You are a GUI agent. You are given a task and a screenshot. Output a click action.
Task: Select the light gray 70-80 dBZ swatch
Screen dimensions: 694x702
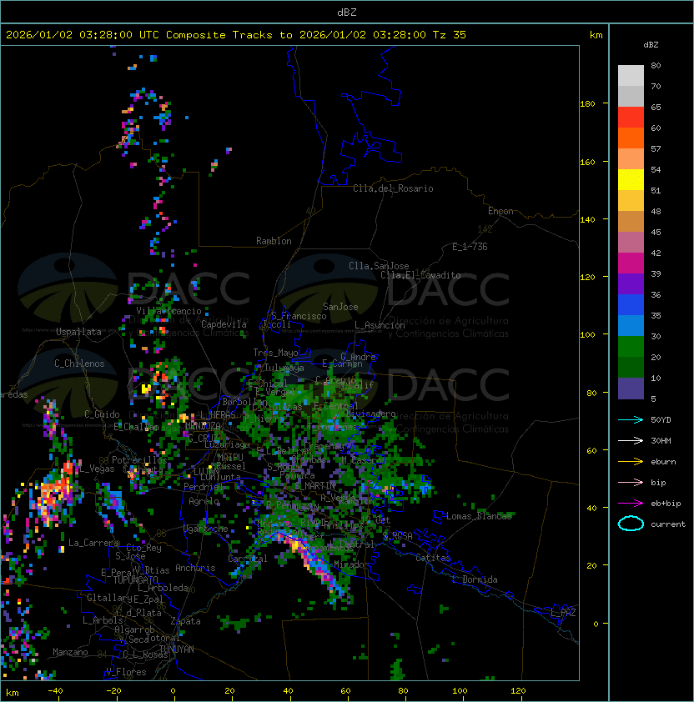click(x=631, y=76)
